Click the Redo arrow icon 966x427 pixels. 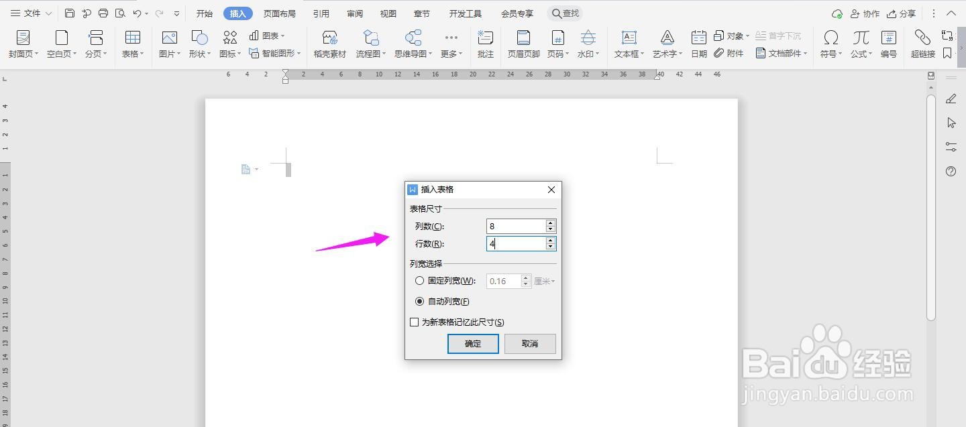pyautogui.click(x=159, y=13)
